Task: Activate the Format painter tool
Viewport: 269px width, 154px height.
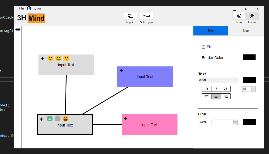Action: click(x=252, y=16)
